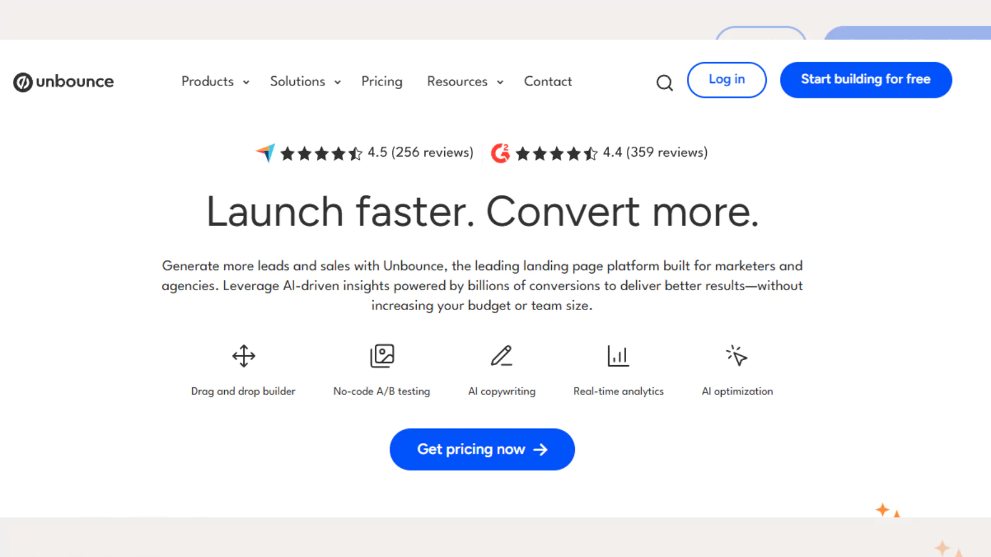Image resolution: width=991 pixels, height=557 pixels.
Task: Click the AI optimization label
Action: pos(737,391)
